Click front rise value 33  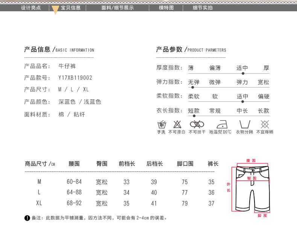tap(127, 182)
